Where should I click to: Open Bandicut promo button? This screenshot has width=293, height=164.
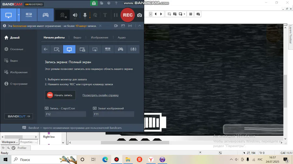coord(19,116)
